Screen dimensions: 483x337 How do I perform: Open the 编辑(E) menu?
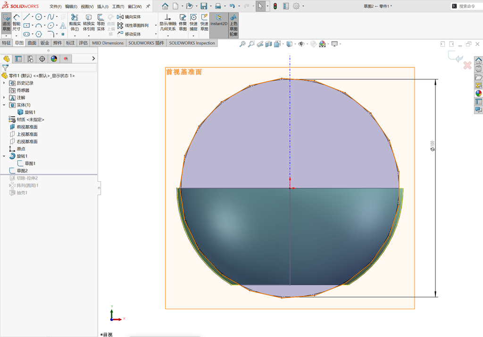[71, 6]
